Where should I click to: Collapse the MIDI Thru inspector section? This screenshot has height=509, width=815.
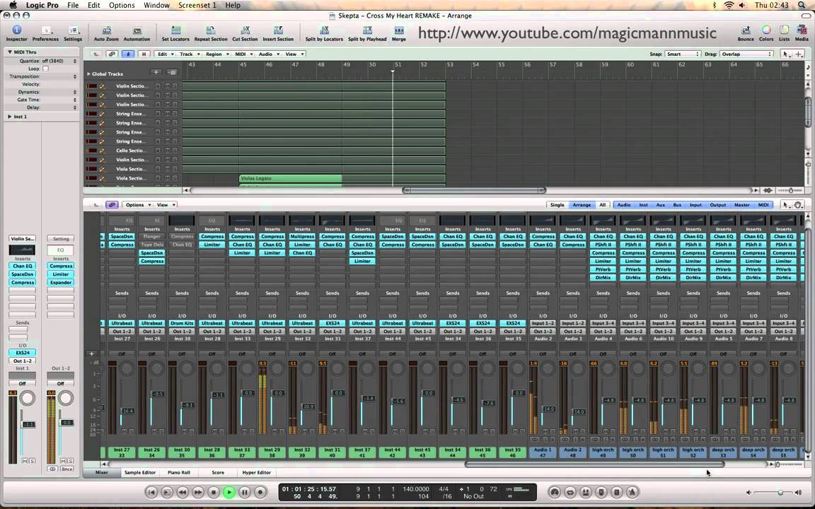tap(9, 52)
